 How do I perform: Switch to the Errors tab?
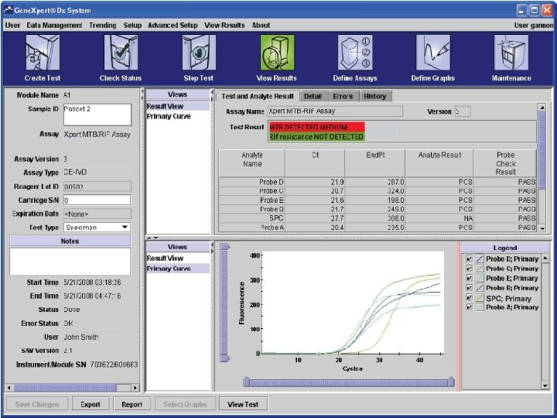click(343, 96)
